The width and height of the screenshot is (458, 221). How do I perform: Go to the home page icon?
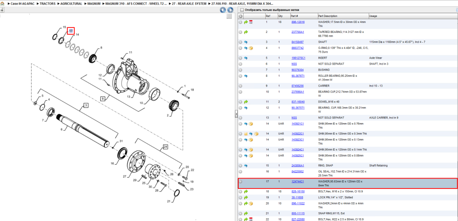[3, 4]
